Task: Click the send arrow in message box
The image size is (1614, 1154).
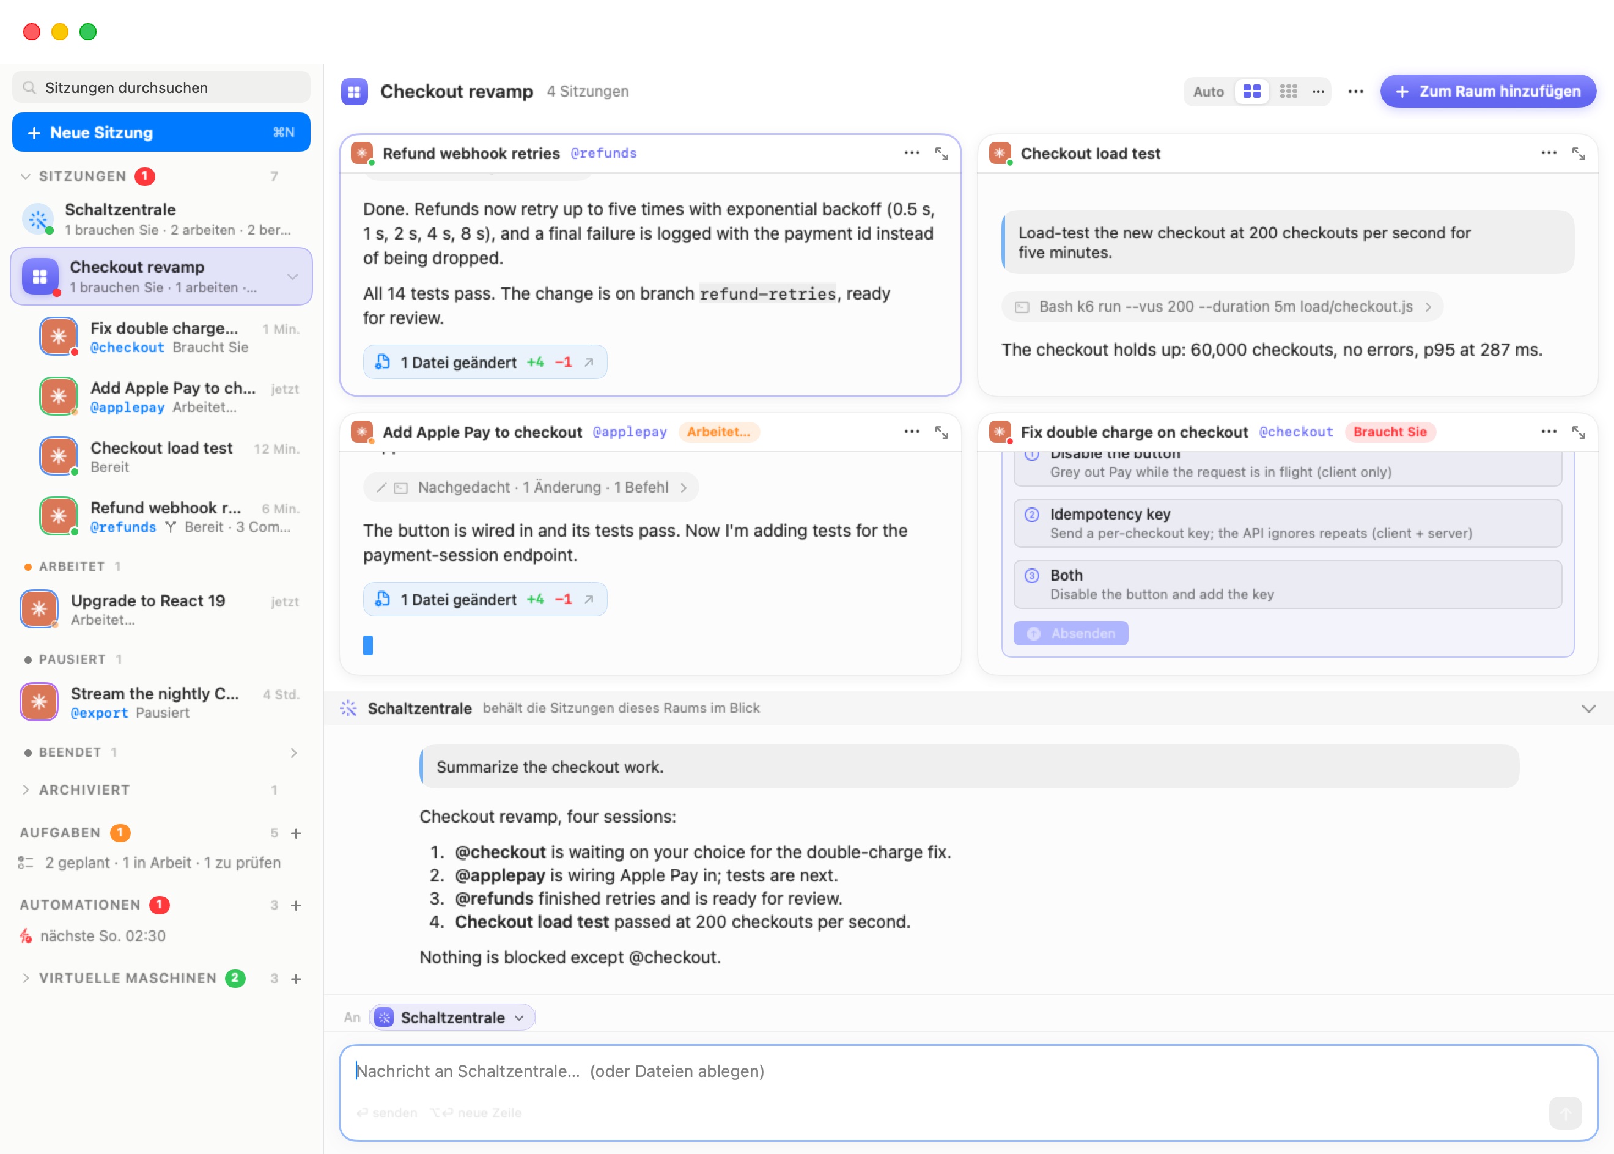Action: pos(1565,1112)
